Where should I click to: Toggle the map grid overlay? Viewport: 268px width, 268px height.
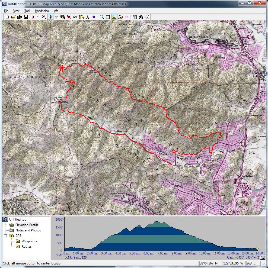coord(108,17)
